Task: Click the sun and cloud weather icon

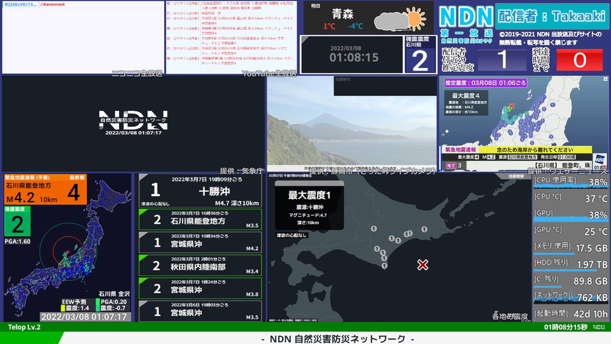Action: pyautogui.click(x=400, y=19)
